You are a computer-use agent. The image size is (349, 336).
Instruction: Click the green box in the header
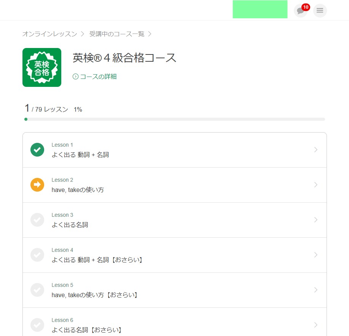[260, 9]
